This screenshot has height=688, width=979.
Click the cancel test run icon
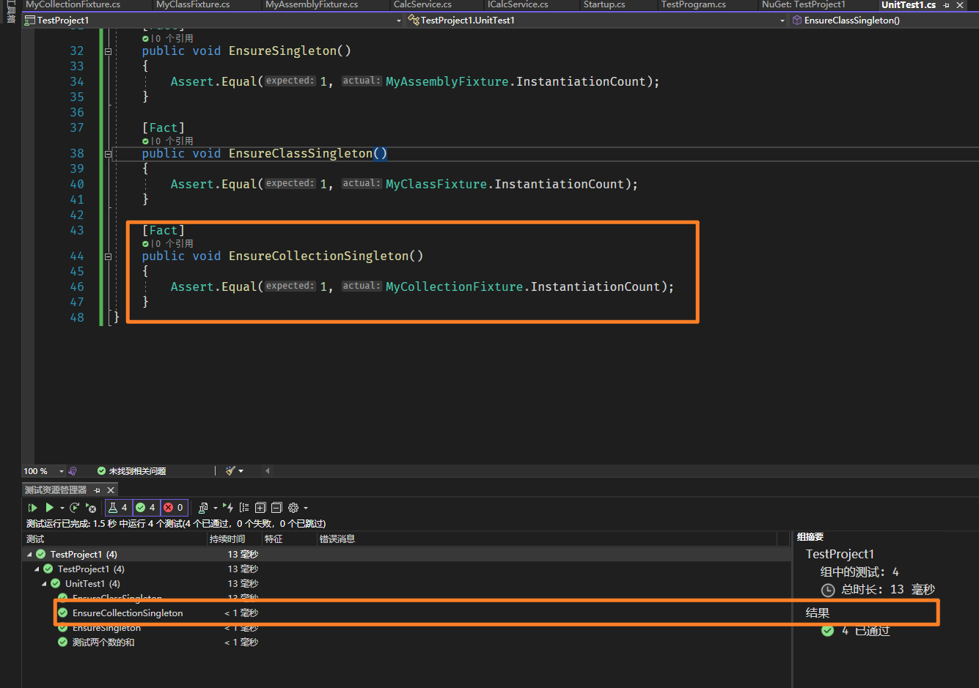click(x=91, y=508)
